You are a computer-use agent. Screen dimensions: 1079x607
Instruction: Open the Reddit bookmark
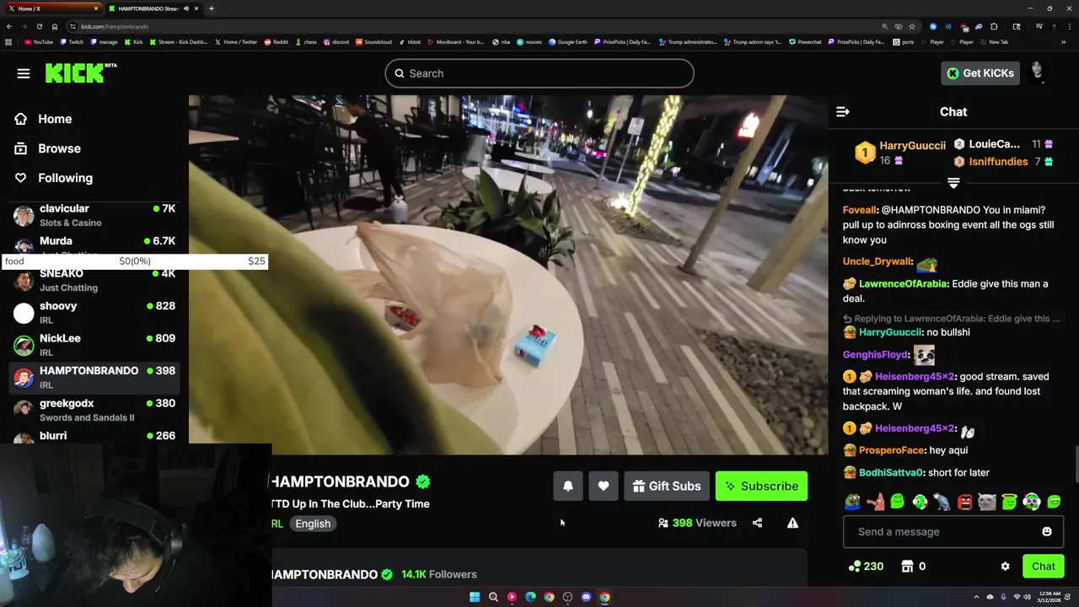pos(276,41)
